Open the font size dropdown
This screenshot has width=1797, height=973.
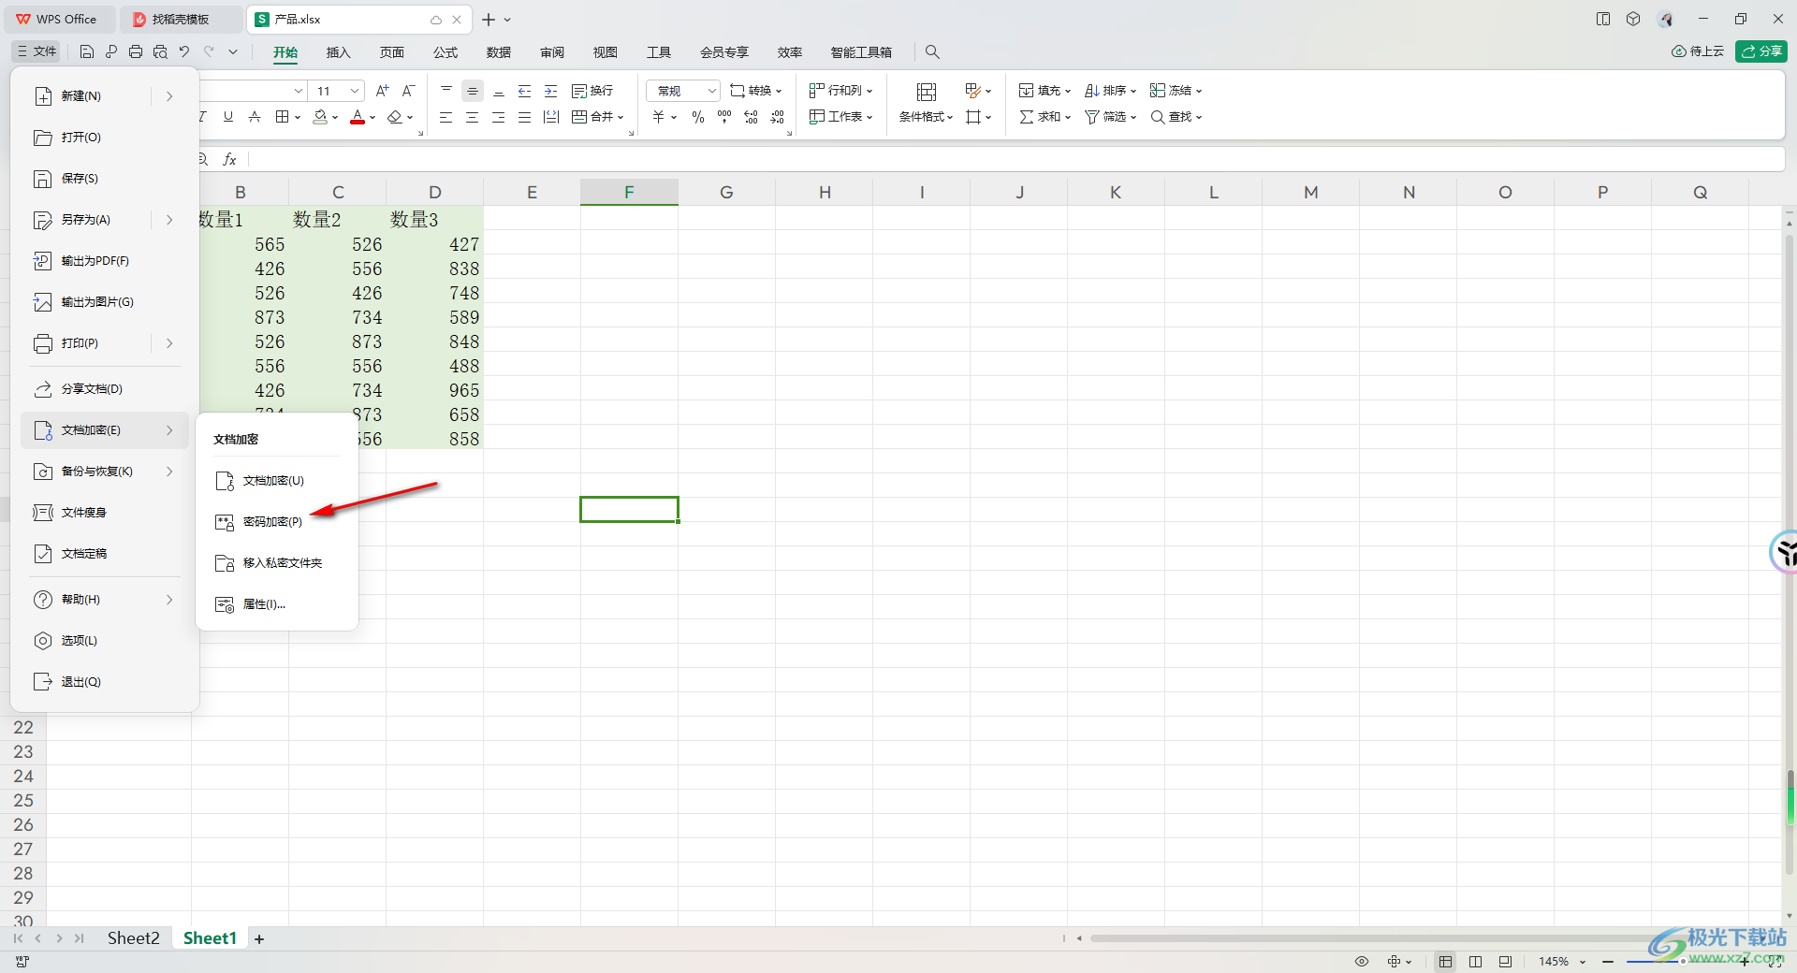click(x=355, y=91)
